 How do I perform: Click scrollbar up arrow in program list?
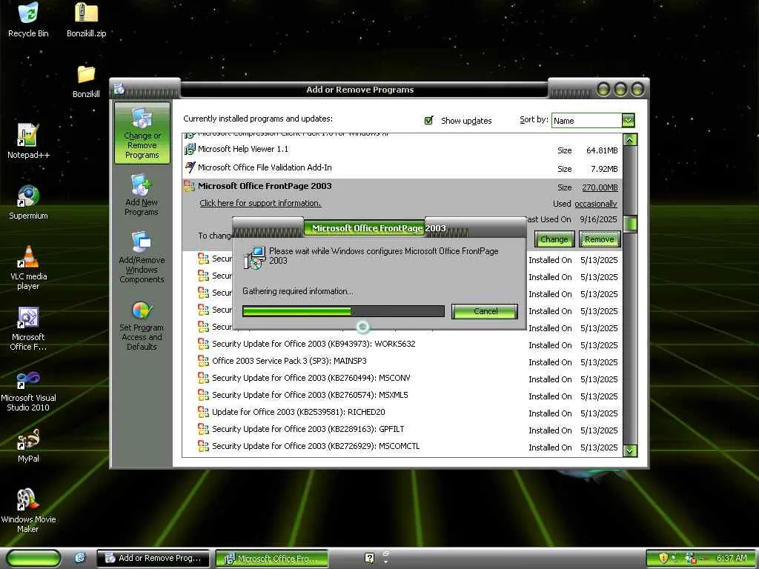630,140
